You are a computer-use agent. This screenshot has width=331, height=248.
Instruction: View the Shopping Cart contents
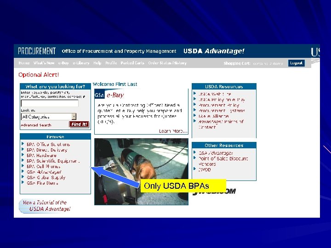pyautogui.click(x=253, y=63)
